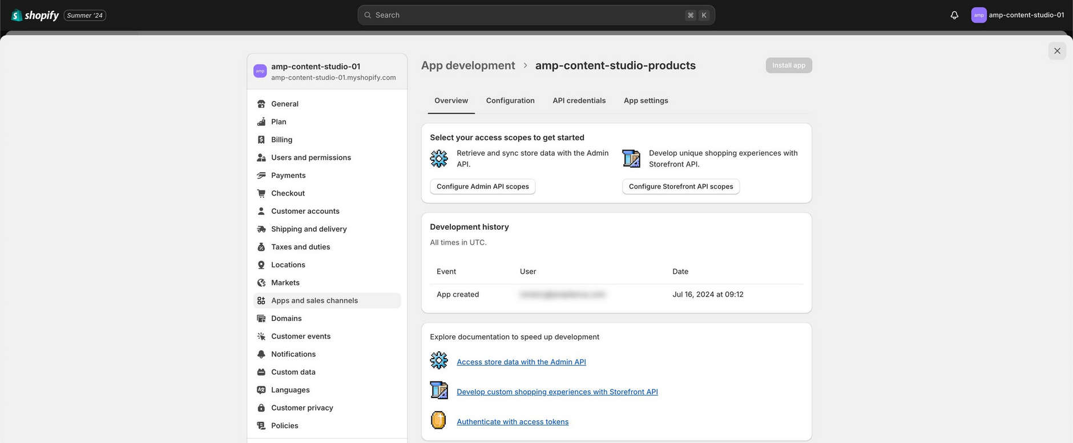Click the General settings store icon
This screenshot has height=443, width=1073.
pos(261,104)
